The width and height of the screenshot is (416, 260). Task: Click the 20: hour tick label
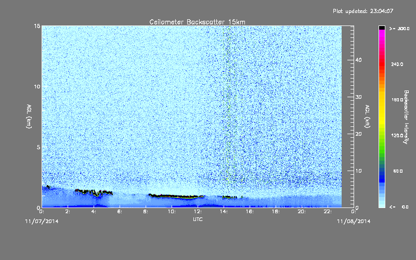coord(302,212)
